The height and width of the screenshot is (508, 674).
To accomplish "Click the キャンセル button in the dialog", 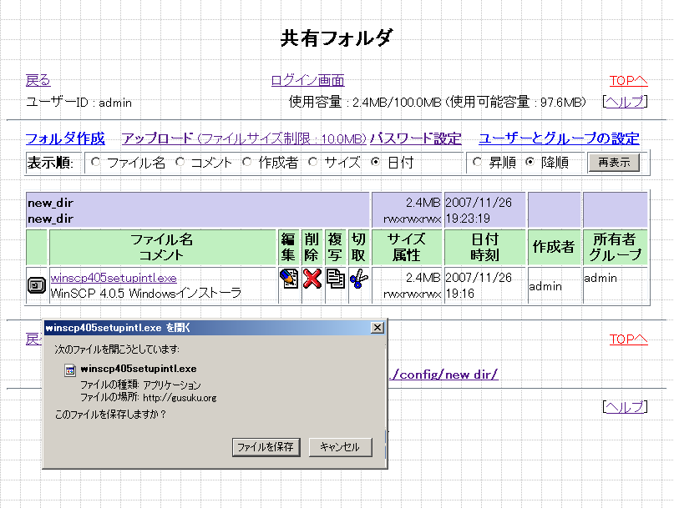I will pyautogui.click(x=339, y=447).
